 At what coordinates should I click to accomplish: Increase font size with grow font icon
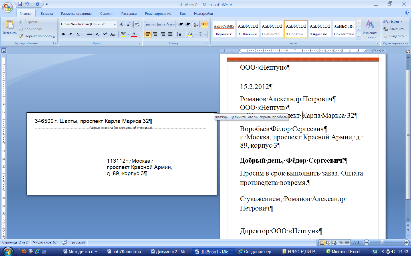[x=122, y=24]
